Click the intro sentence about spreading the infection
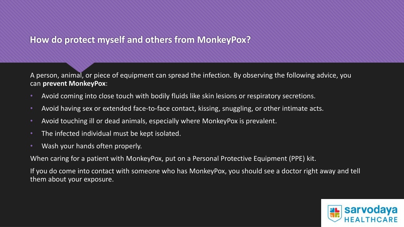404x227 pixels. (x=191, y=79)
